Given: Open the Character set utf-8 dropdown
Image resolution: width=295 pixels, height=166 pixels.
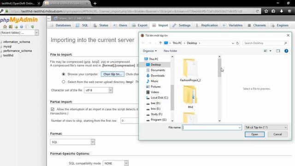Looking at the screenshot, I should pyautogui.click(x=98, y=90).
